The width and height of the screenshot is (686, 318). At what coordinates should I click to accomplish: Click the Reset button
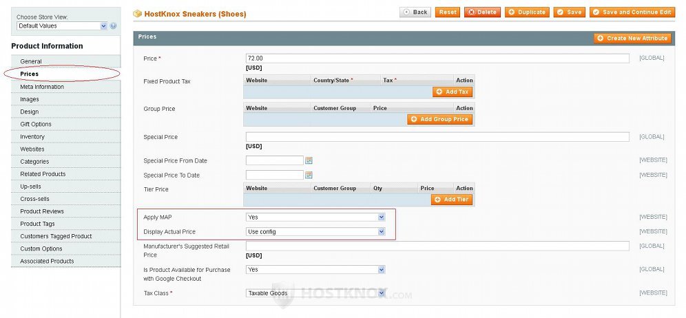[448, 12]
